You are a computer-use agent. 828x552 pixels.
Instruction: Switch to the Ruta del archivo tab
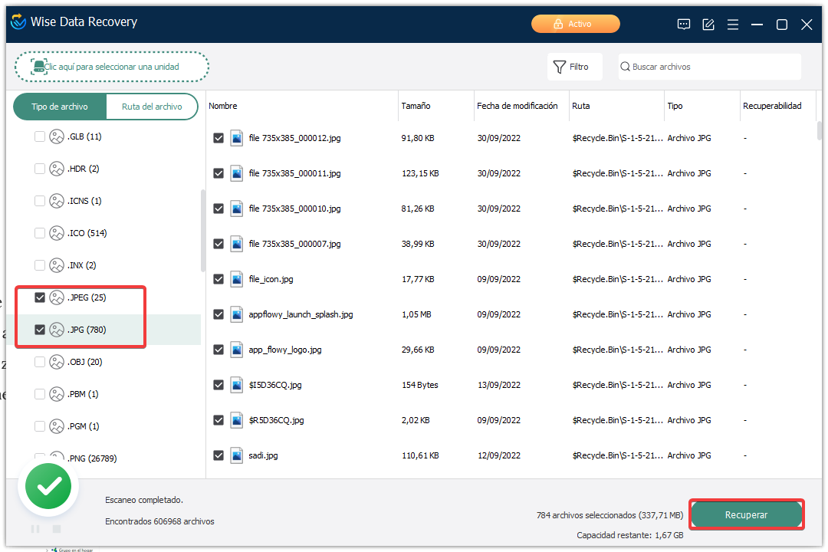tap(152, 107)
